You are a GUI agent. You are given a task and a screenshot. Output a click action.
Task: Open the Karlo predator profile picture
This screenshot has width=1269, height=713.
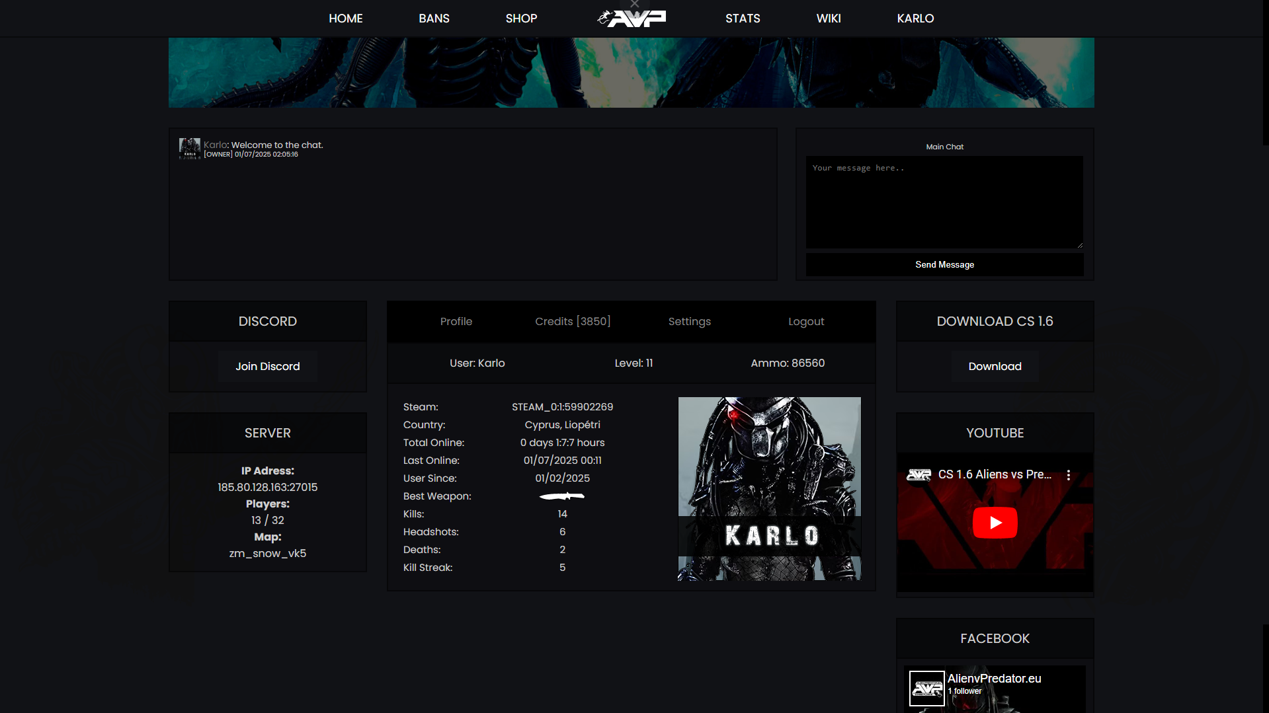[x=769, y=488]
